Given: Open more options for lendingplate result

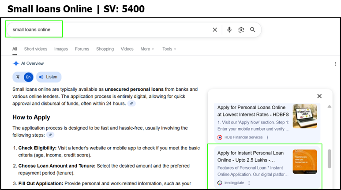Looking at the screenshot, I should tap(249, 183).
